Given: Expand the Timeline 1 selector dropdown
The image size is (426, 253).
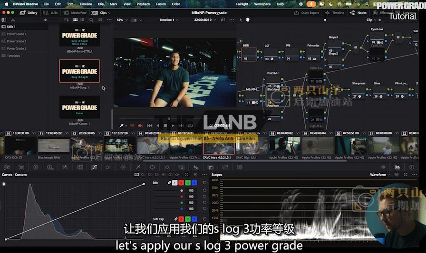Looking at the screenshot, I should point(168,20).
